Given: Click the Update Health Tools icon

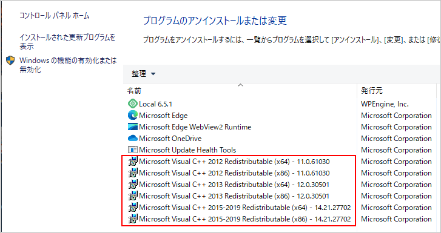Looking at the screenshot, I should pyautogui.click(x=132, y=150).
